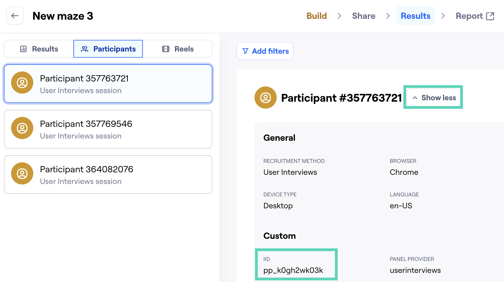Viewport: 504px width, 282px height.
Task: Select Participant 364082076 card
Action: (108, 175)
